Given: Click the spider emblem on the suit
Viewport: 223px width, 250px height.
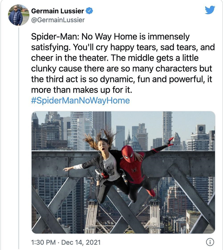Looking at the screenshot, I should [134, 170].
